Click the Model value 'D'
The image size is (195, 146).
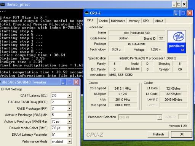[147, 64]
